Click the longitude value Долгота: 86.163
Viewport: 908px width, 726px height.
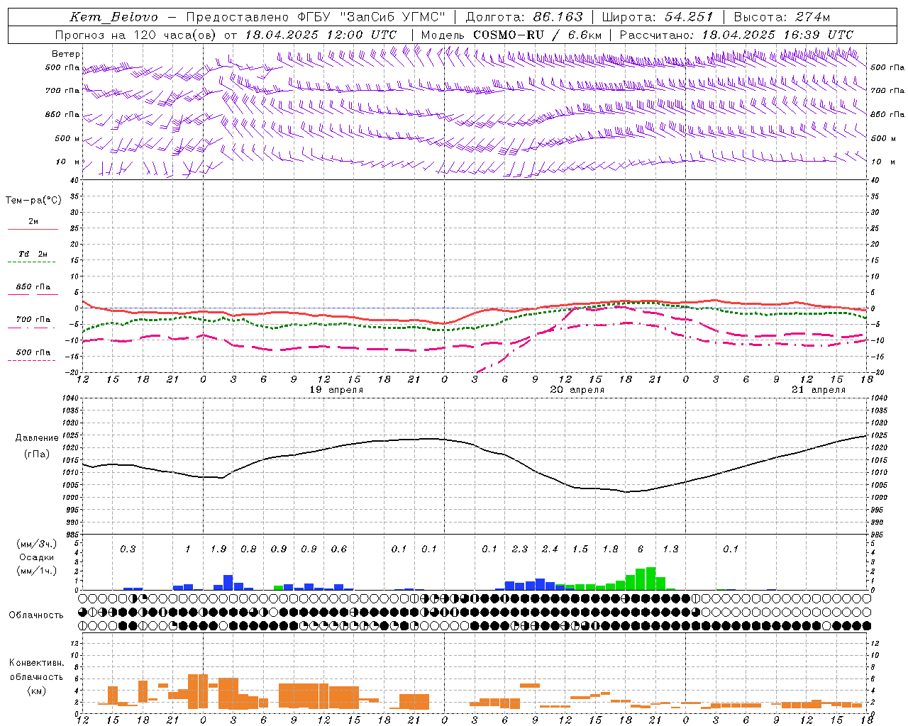tap(524, 17)
